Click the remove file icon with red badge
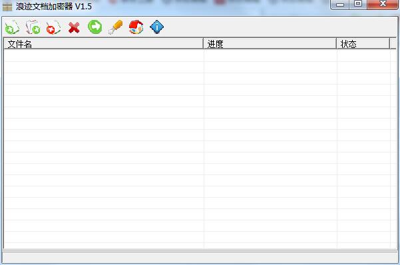Screen dimensions: 400x265 click(53, 27)
